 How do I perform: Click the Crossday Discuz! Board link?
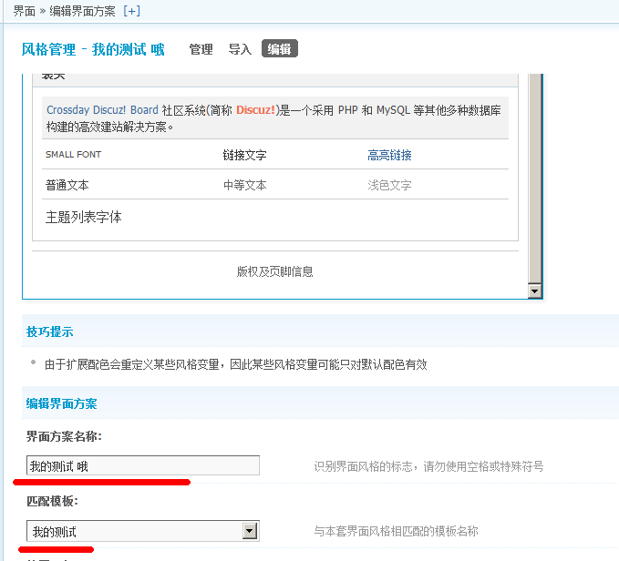pos(102,110)
